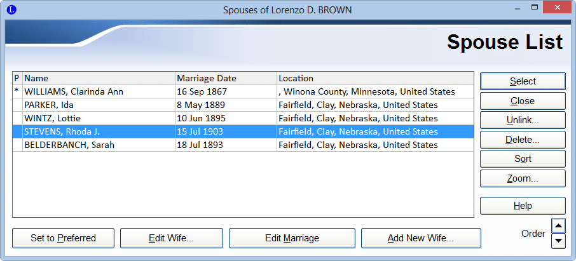Screen dimensions: 576x261
Task: Add a new wife
Action: pyautogui.click(x=420, y=238)
